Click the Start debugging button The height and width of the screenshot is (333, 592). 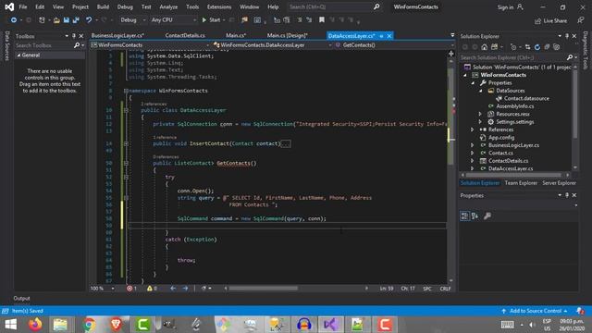[x=211, y=20]
